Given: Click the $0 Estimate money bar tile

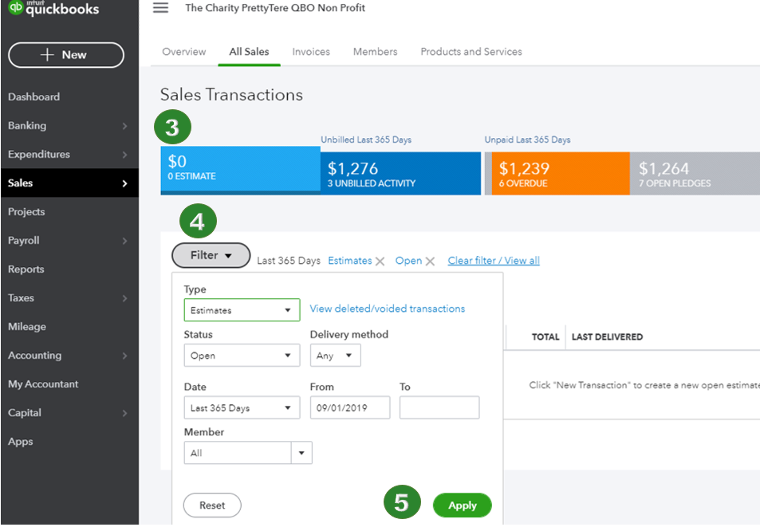Looking at the screenshot, I should (240, 170).
